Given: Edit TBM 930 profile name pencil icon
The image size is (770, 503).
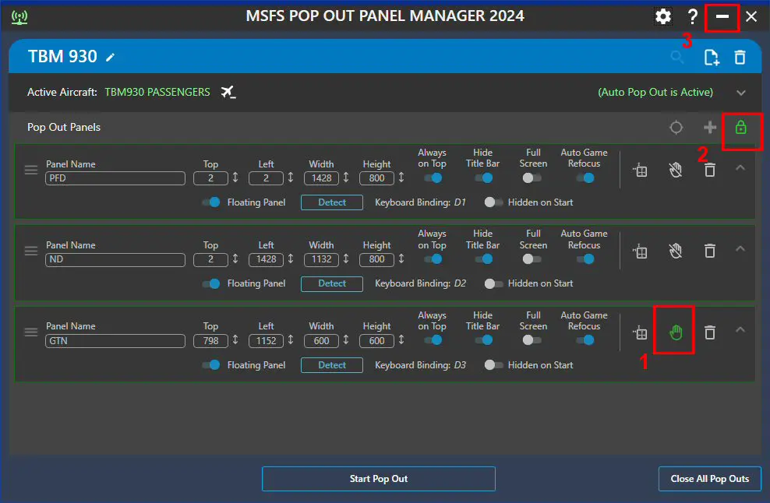Looking at the screenshot, I should 111,58.
